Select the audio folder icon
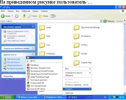Screen dimensions: 126x100 coord(42,27)
